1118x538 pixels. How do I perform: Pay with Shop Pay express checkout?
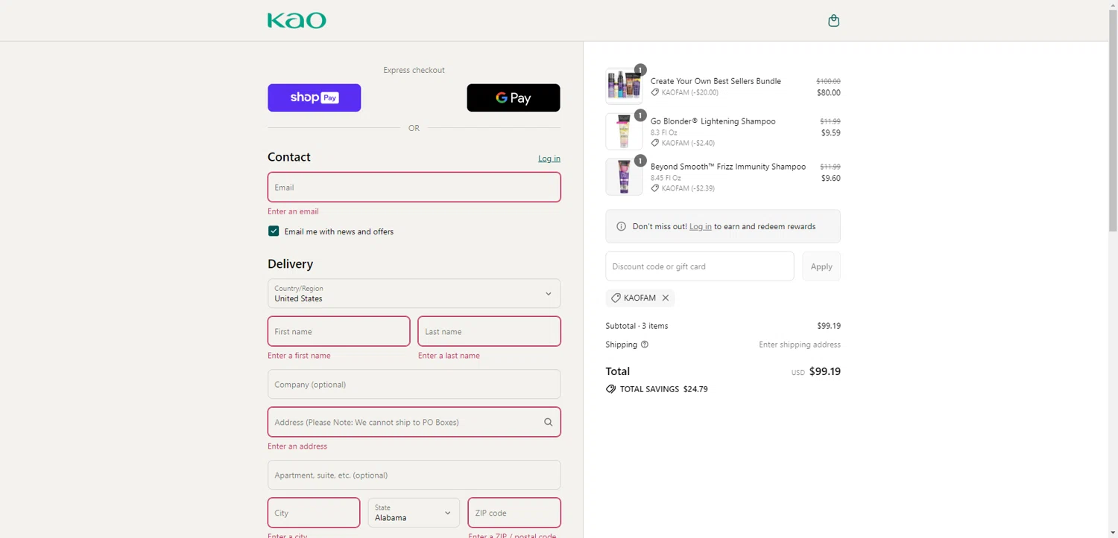click(314, 97)
